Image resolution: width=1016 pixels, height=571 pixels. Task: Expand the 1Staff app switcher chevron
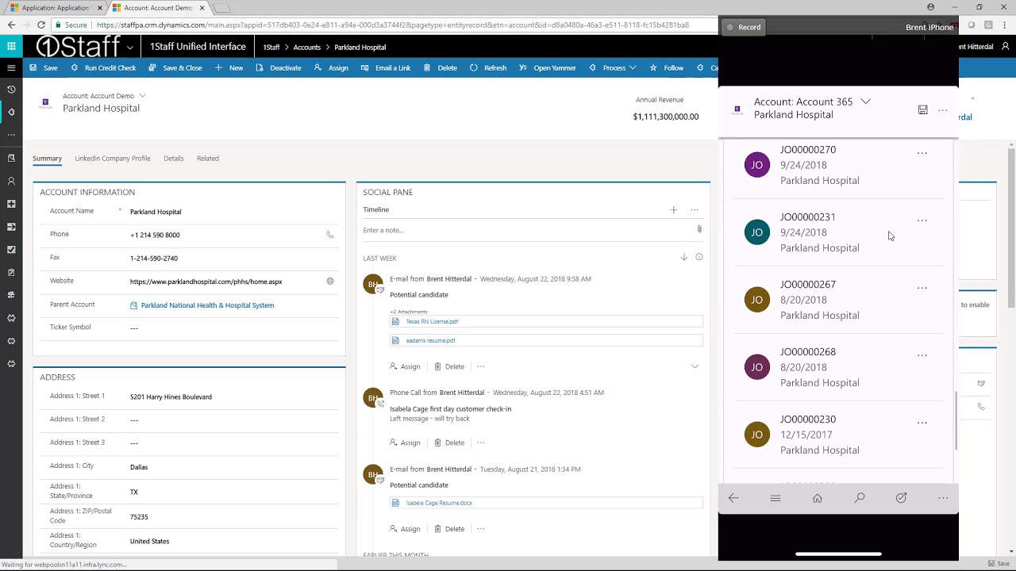[130, 48]
